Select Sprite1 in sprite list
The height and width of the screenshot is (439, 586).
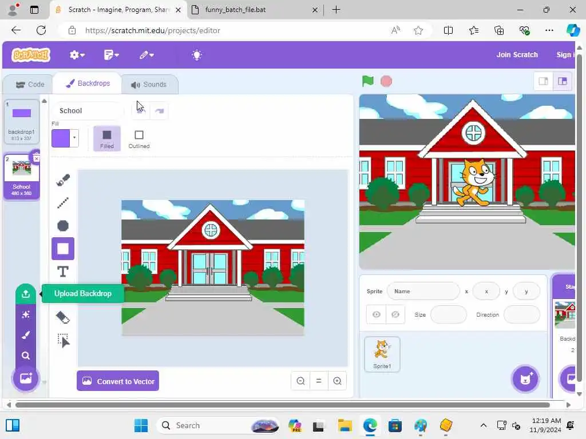(382, 354)
